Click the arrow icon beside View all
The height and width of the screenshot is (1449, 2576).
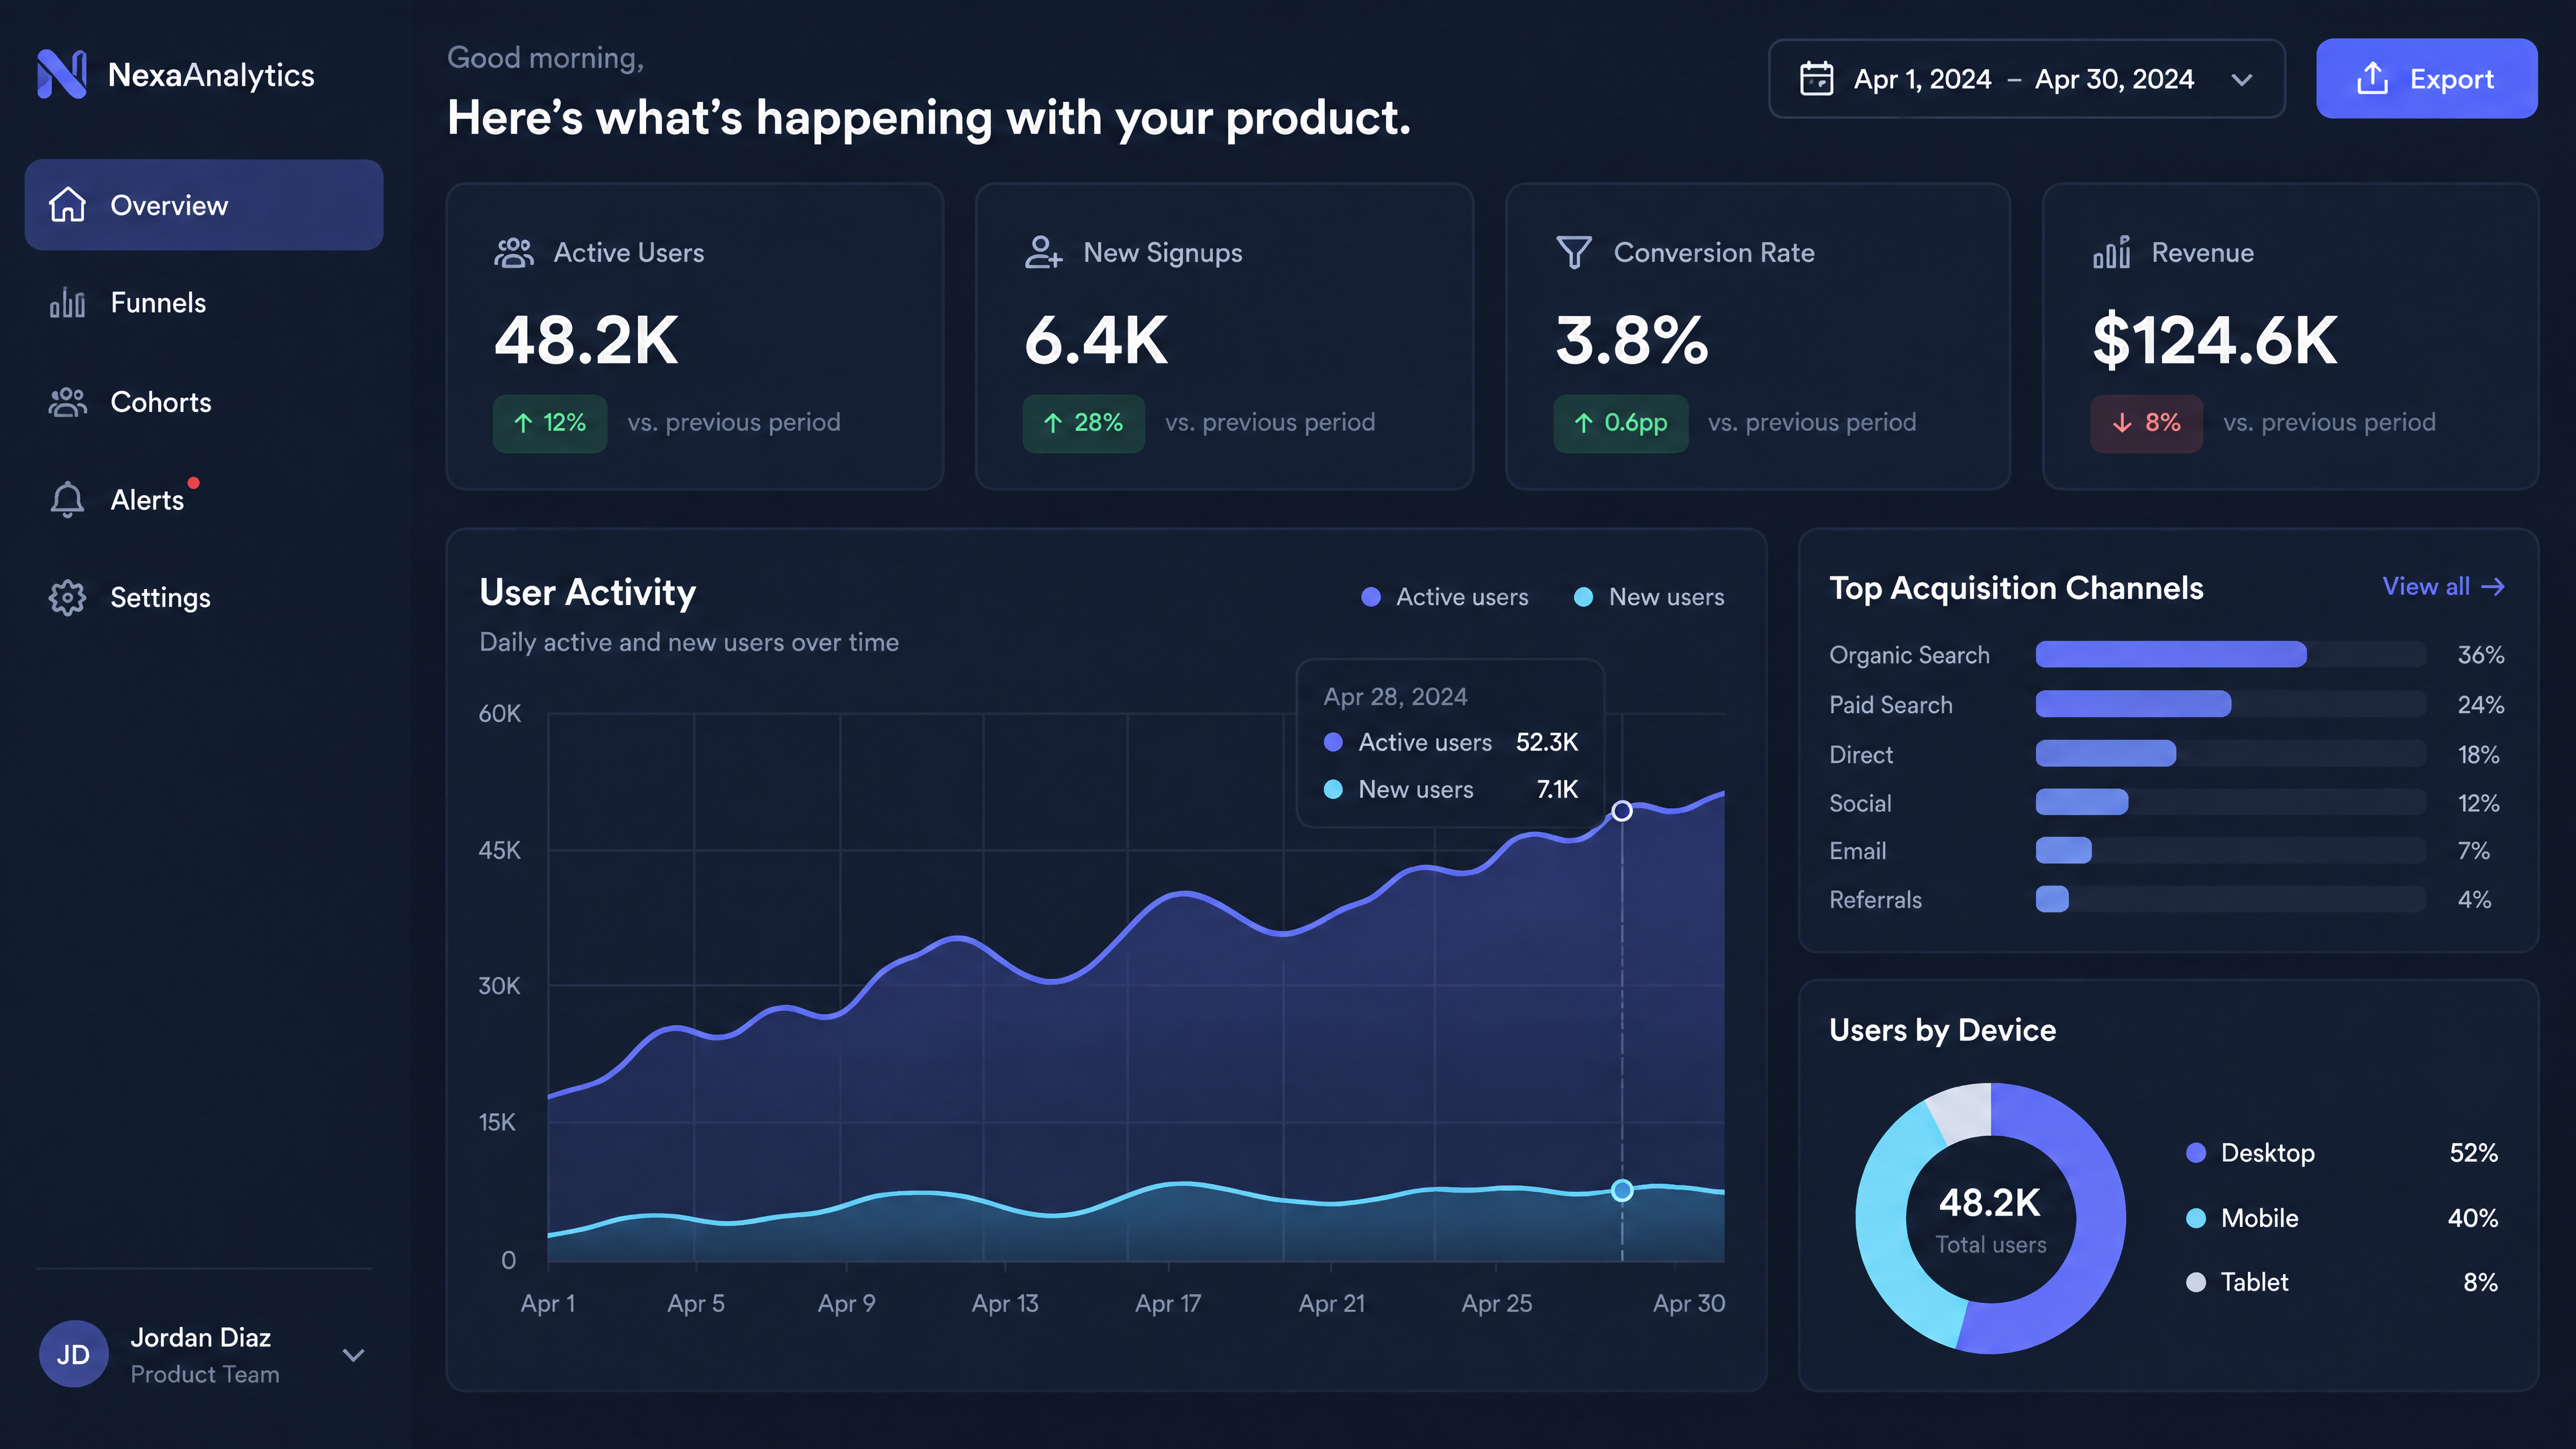(2493, 587)
